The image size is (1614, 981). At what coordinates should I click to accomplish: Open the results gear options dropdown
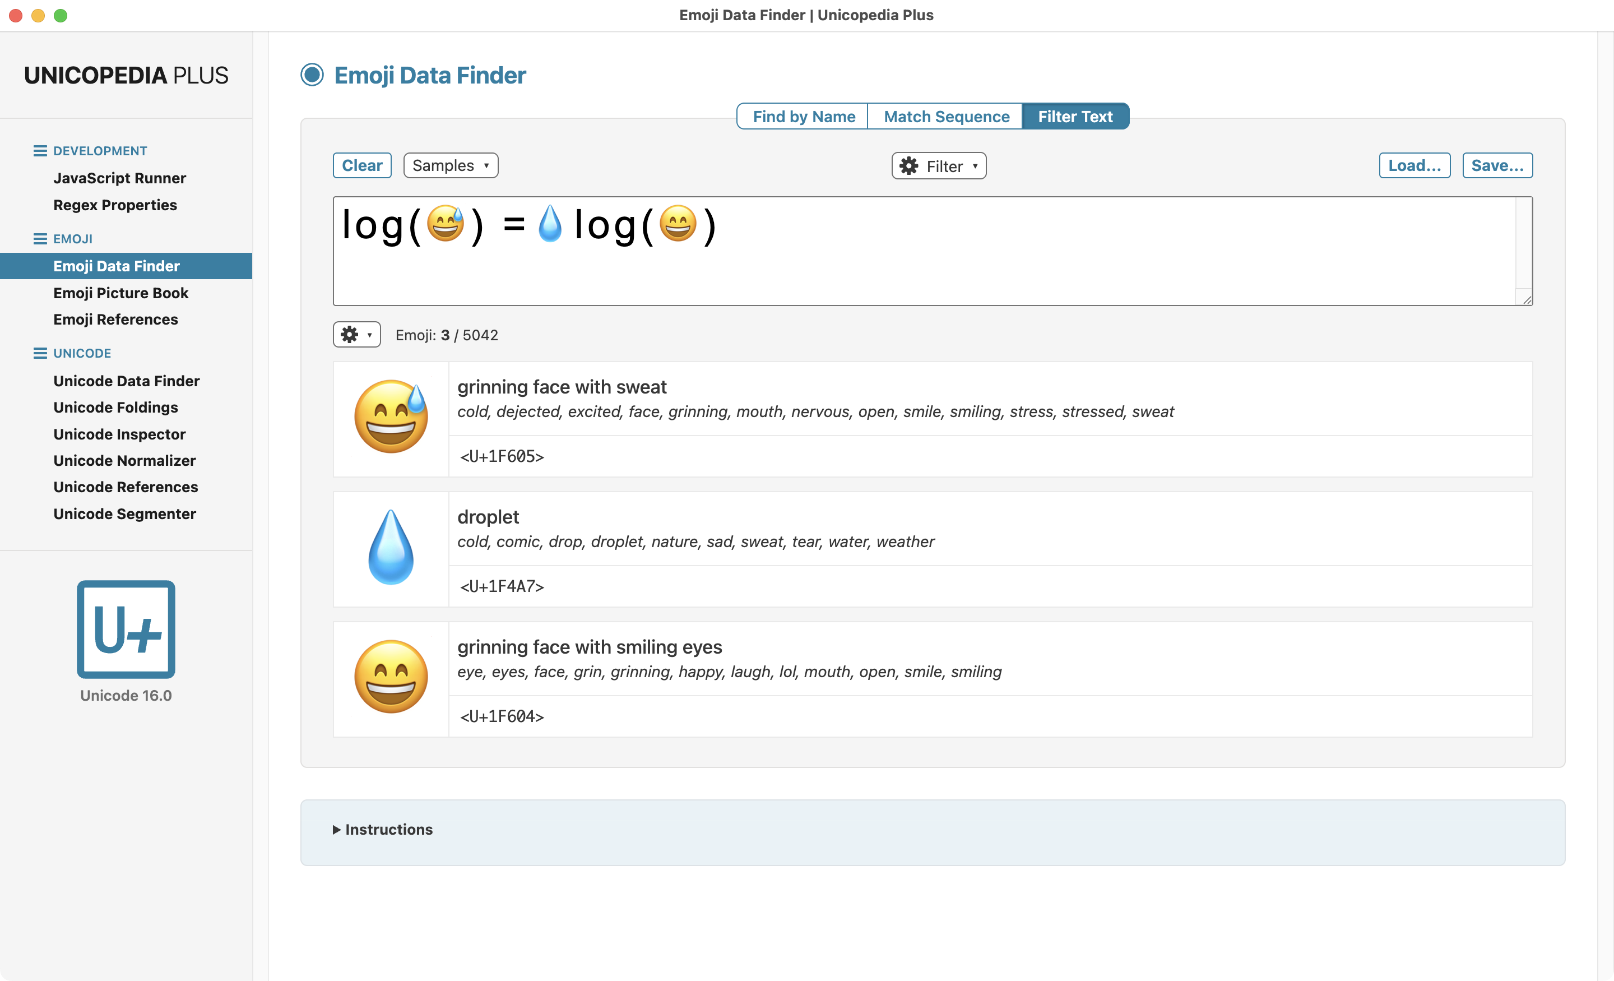[356, 335]
